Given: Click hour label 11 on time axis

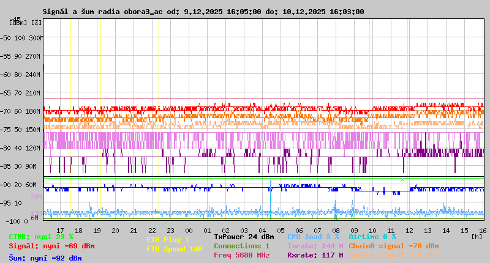Looking at the screenshot, I should pyautogui.click(x=391, y=231).
